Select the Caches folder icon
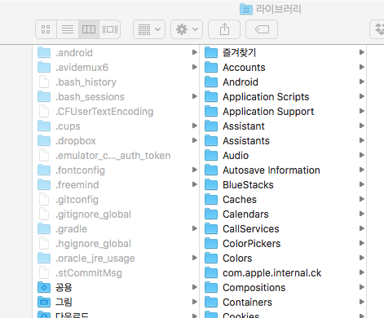Screen dimensions: 384x318 (211, 199)
